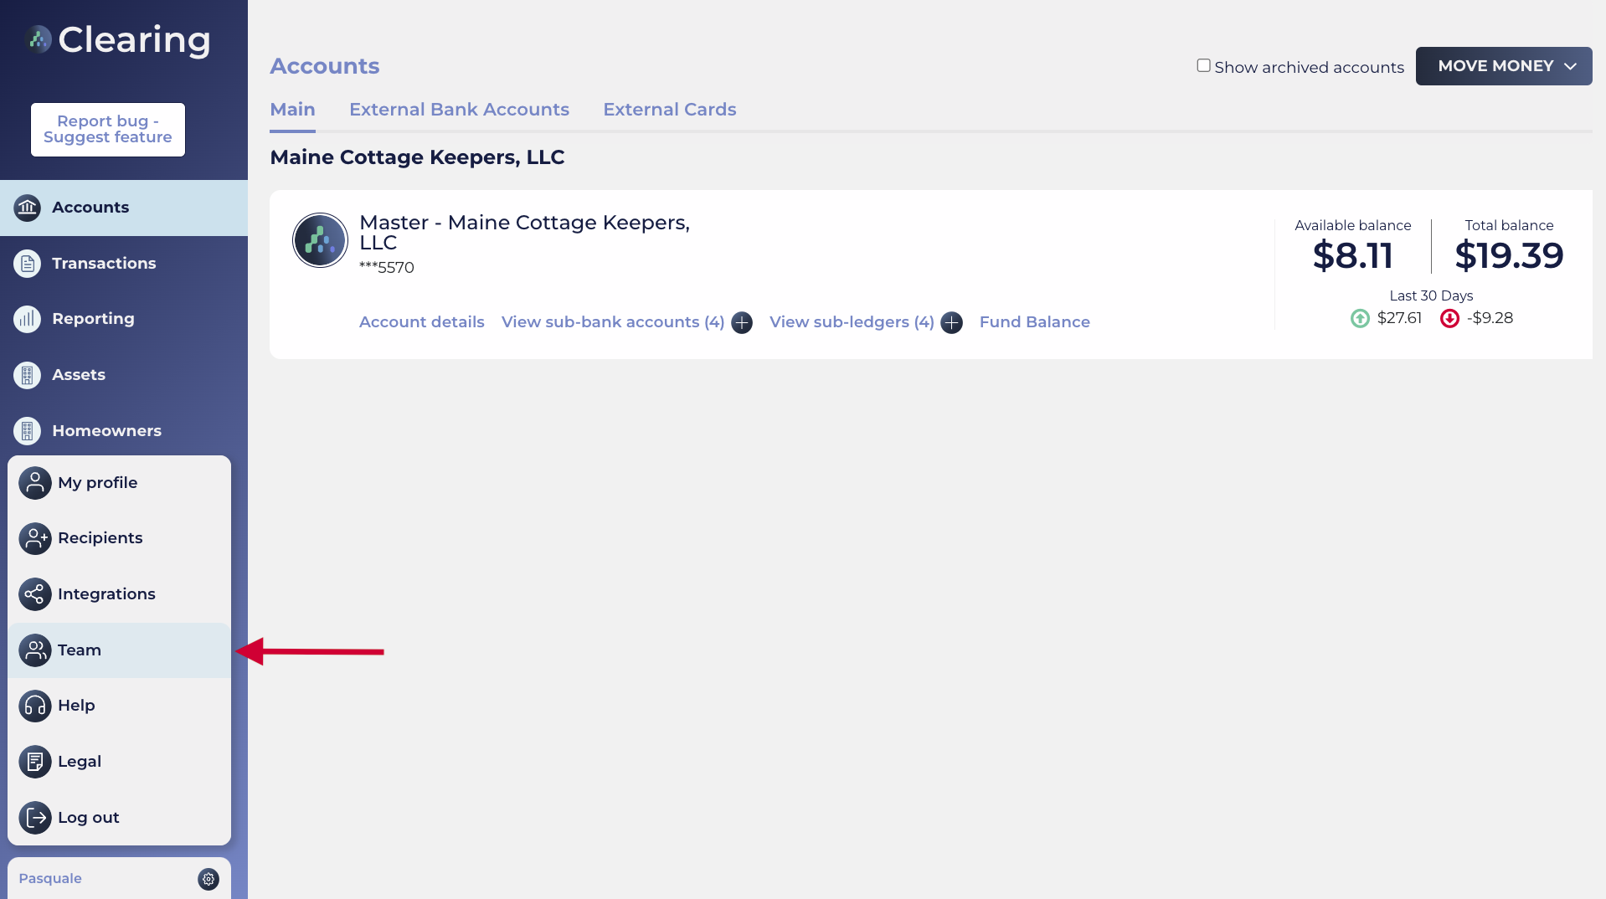This screenshot has width=1606, height=899.
Task: Enable Show archived accounts checkbox
Action: [x=1203, y=65]
